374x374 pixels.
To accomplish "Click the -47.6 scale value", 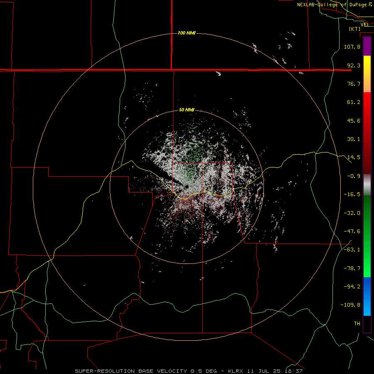I will point(352,231).
